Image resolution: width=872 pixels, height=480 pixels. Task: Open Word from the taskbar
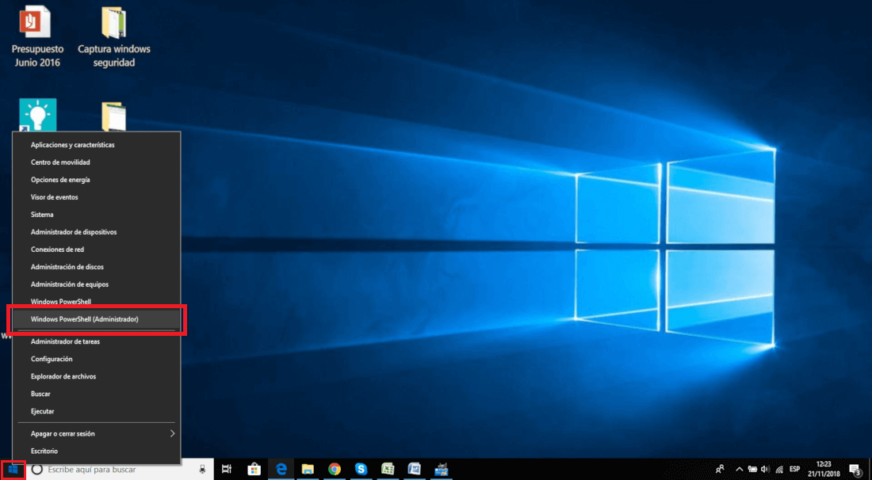tap(415, 470)
